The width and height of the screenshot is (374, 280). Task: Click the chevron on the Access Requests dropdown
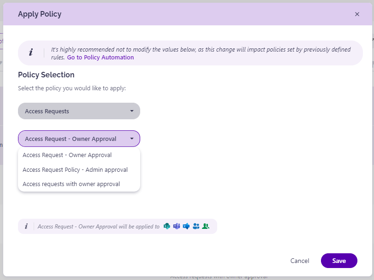click(133, 111)
